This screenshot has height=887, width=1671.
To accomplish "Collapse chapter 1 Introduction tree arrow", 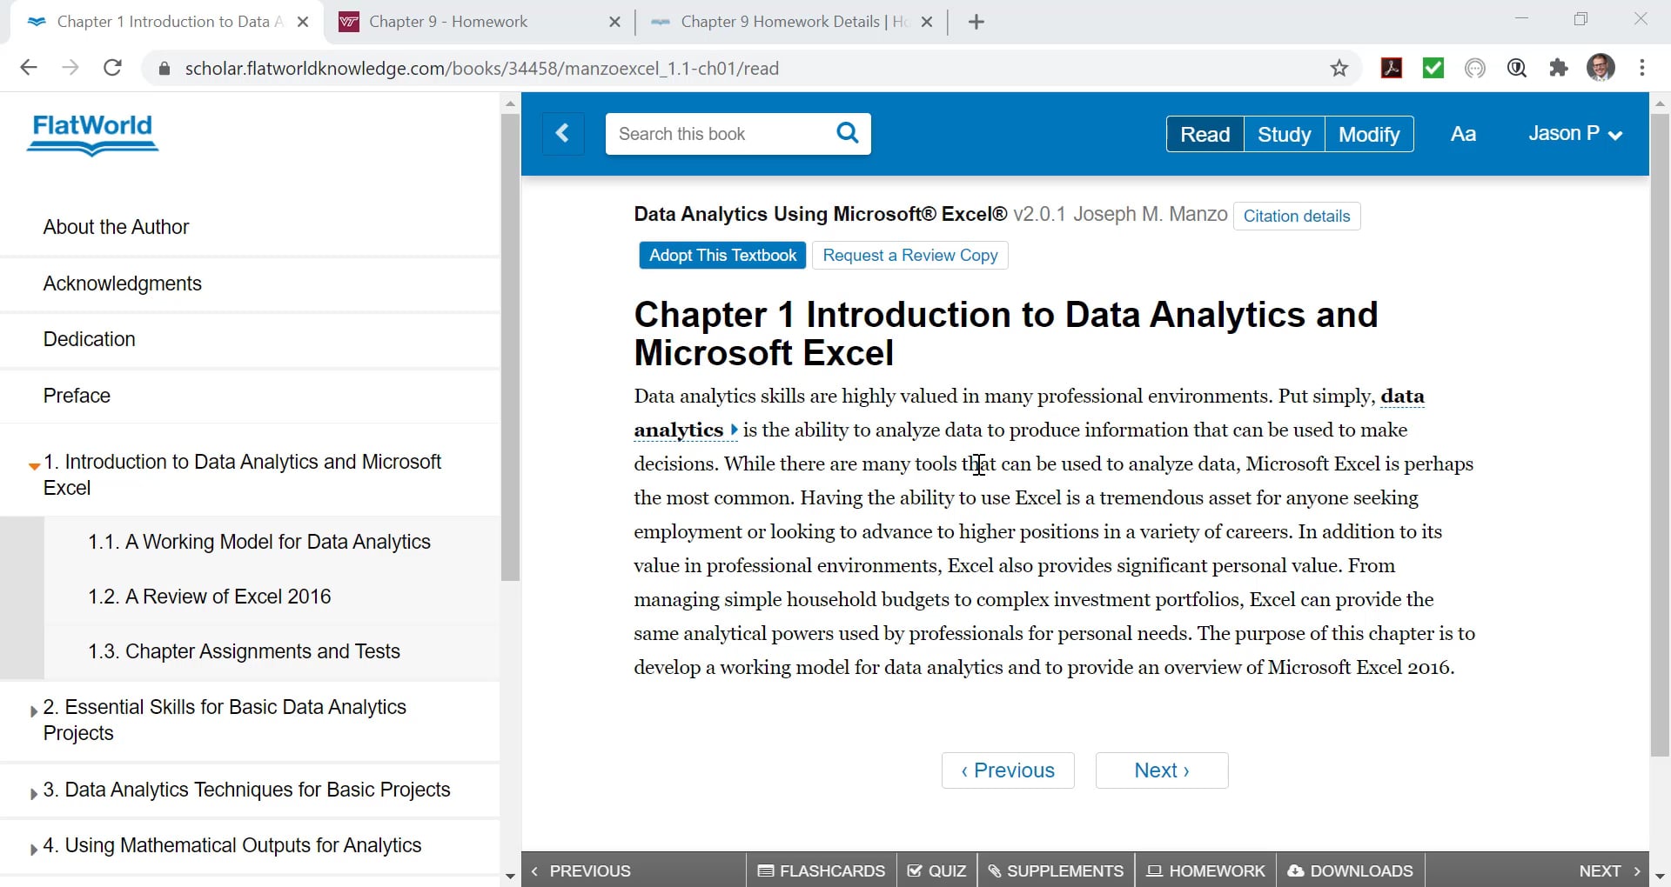I will click(34, 466).
